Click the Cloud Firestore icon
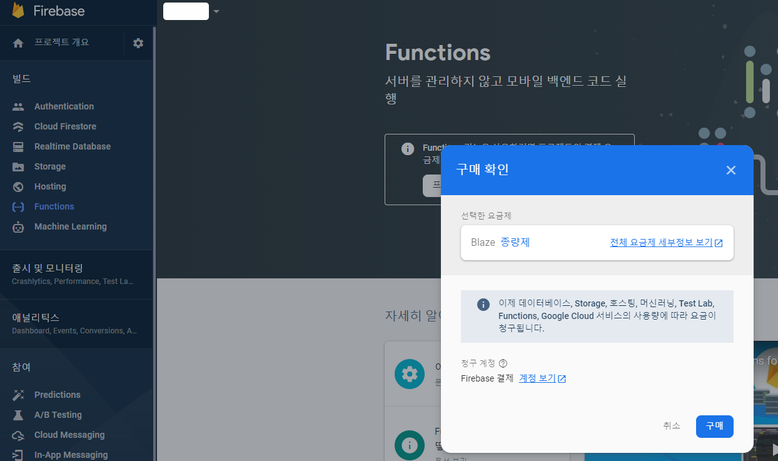Screen dimensions: 778x461 [x=18, y=126]
